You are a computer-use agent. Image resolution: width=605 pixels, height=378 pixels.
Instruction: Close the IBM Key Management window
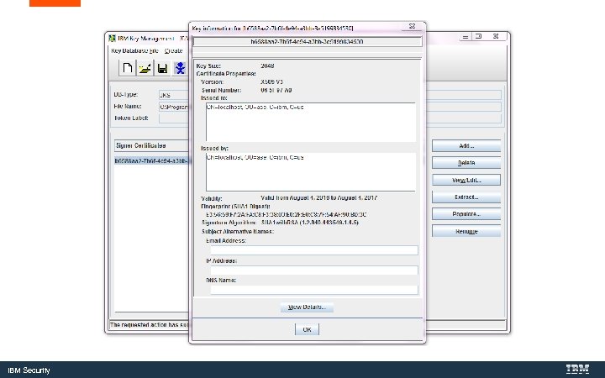[496, 36]
